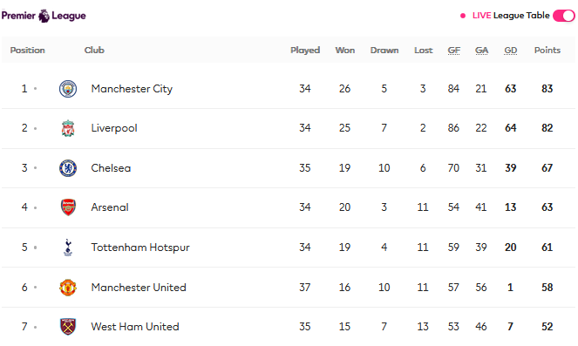Click the Tottenham Hotspur crest
578x346 pixels.
coord(68,248)
